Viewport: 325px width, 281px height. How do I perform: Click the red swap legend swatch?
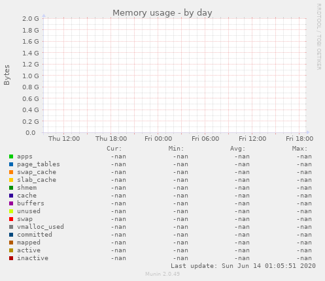(x=11, y=219)
